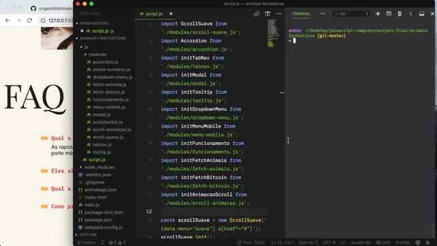Open webpack.config.js file
This screenshot has width=437, height=246.
tap(100, 228)
